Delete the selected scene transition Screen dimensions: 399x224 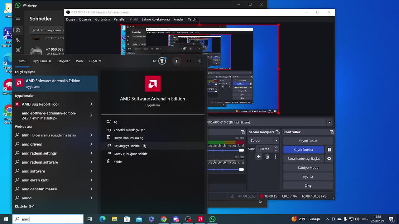coord(267,157)
